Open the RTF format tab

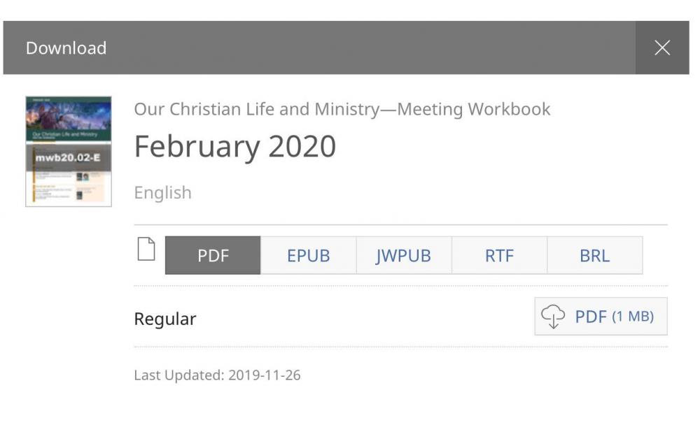(x=499, y=256)
